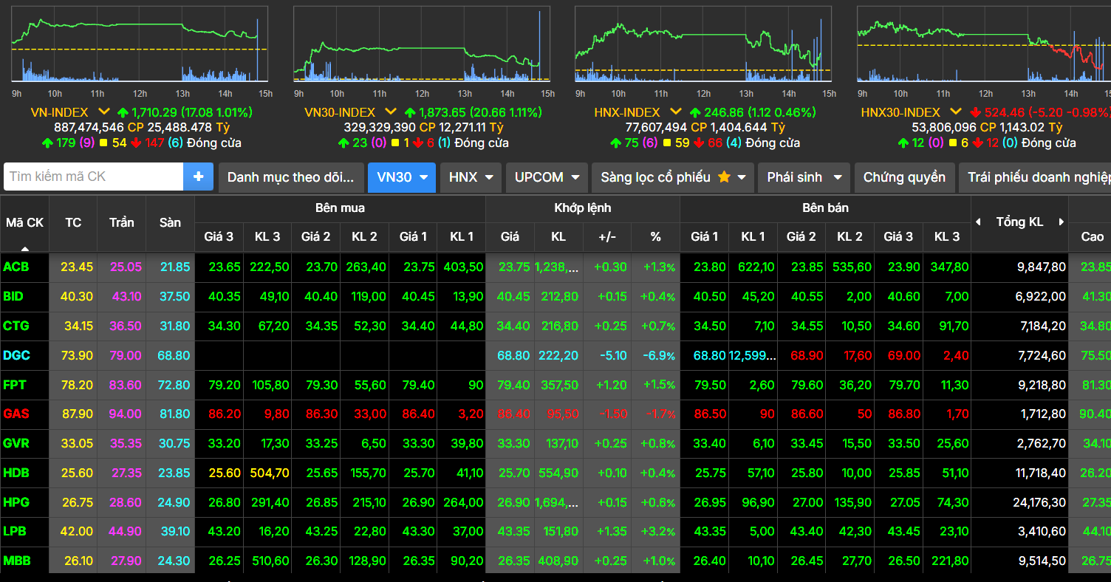Open the HNX-INDEX chevron dropdown
Viewport: 1111px width, 582px height.
(674, 112)
